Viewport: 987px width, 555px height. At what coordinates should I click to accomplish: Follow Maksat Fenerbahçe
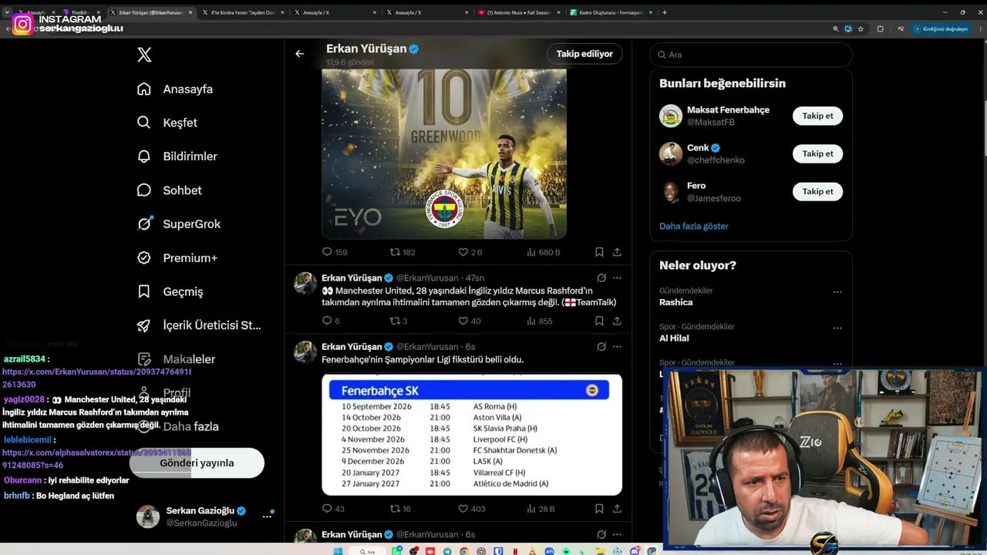pos(817,116)
